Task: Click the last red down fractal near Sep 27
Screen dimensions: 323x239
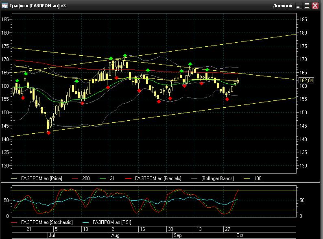Action: coord(227,99)
